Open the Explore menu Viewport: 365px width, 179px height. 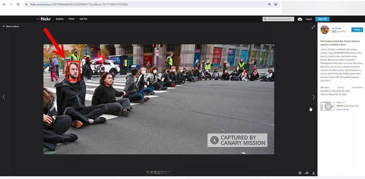60,19
